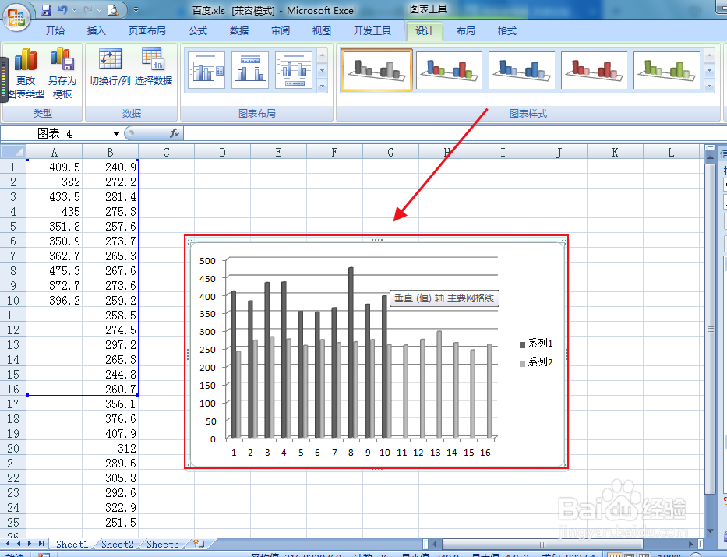Screen dimensions: 727x557
Task: Open the 数据 (Data) ribbon tab
Action: coord(238,30)
